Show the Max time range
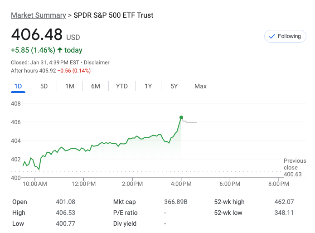This screenshot has height=233, width=315. (x=200, y=86)
